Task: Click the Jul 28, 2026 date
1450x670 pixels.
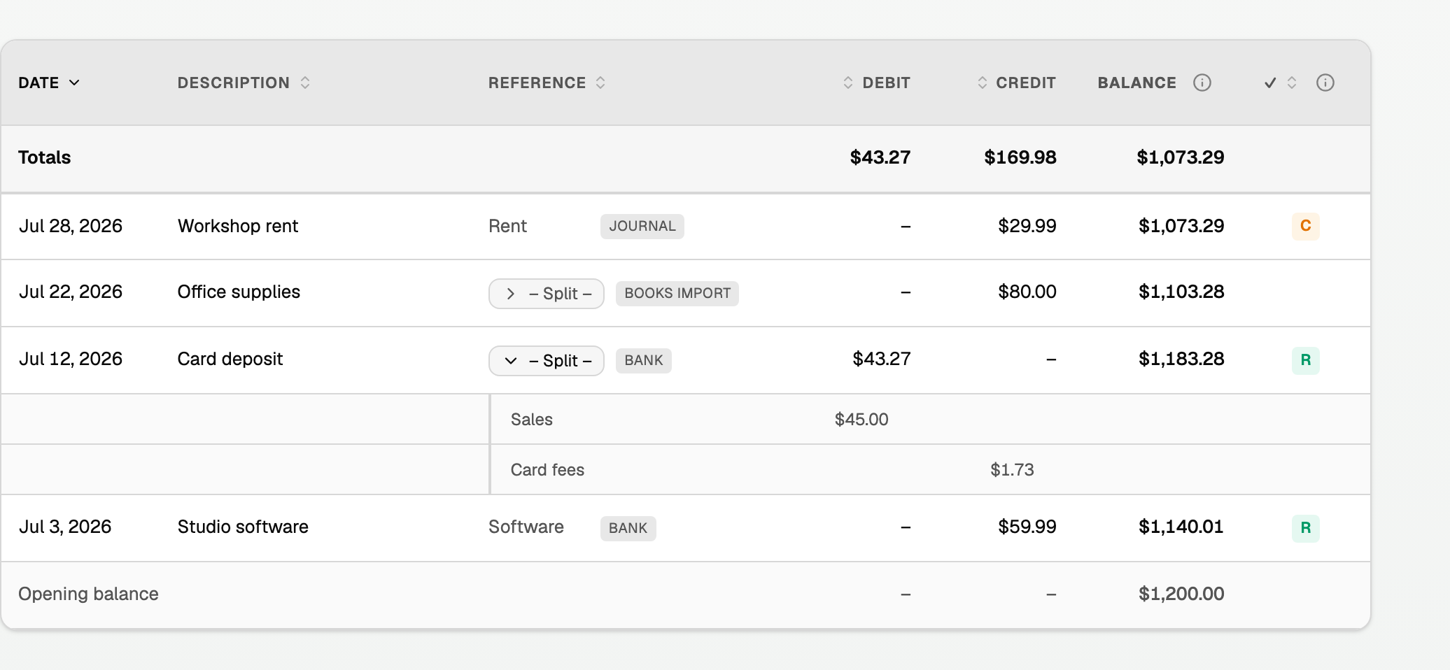Action: pos(70,226)
